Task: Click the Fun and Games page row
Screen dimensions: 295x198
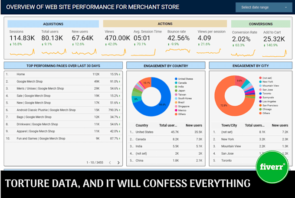Action: 63,139
